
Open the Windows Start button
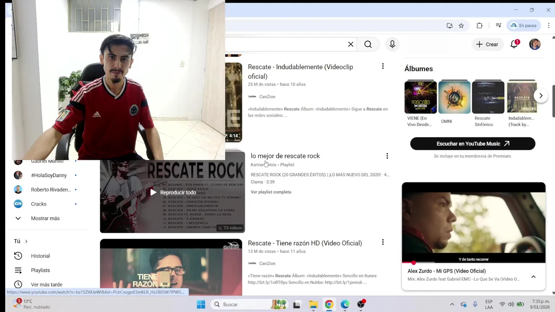click(x=201, y=304)
